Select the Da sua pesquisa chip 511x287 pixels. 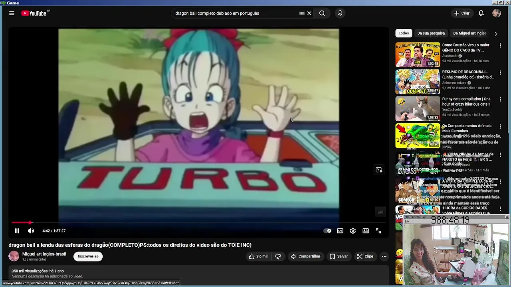click(x=431, y=33)
